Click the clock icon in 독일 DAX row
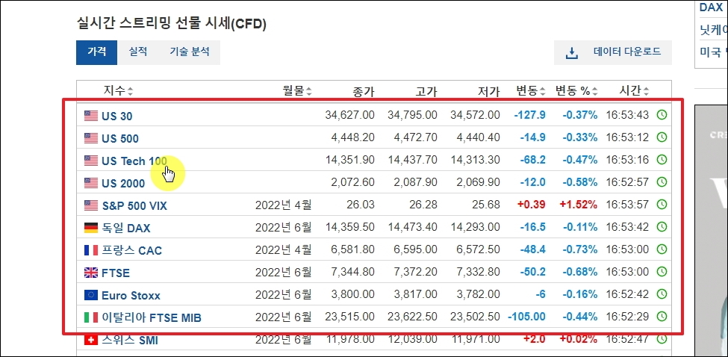The width and height of the screenshot is (728, 357). [x=662, y=226]
